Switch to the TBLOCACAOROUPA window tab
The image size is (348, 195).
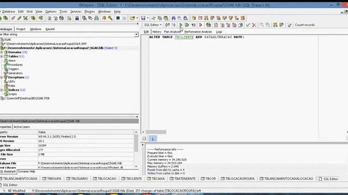point(238,179)
